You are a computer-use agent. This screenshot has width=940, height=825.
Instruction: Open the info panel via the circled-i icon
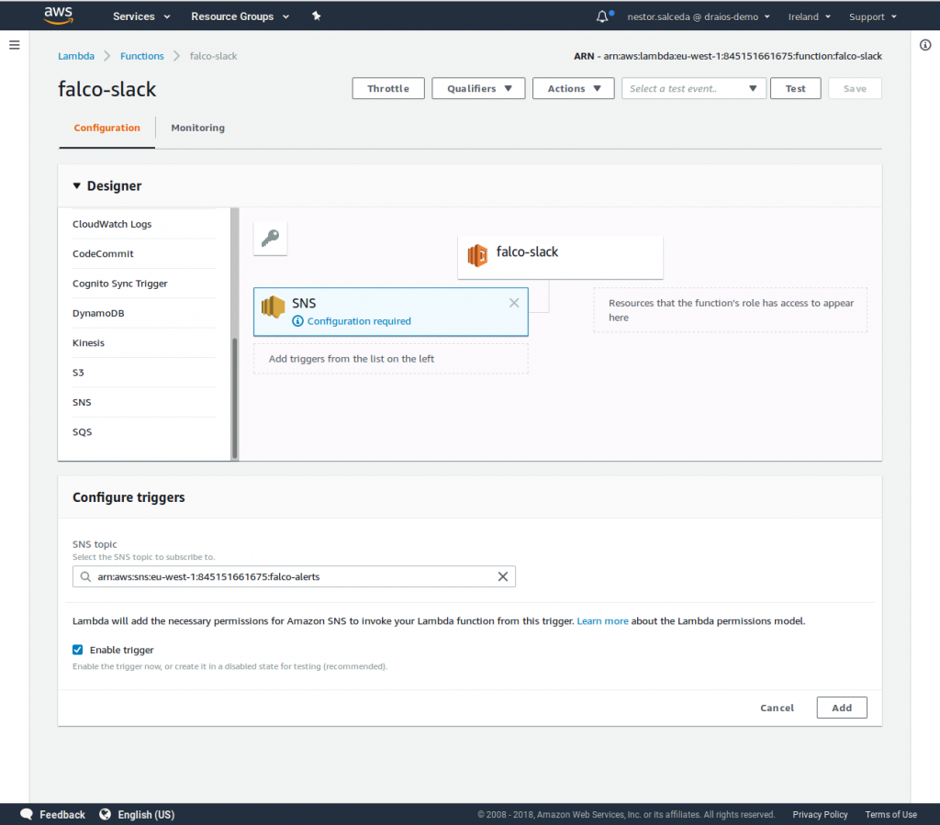pyautogui.click(x=925, y=44)
